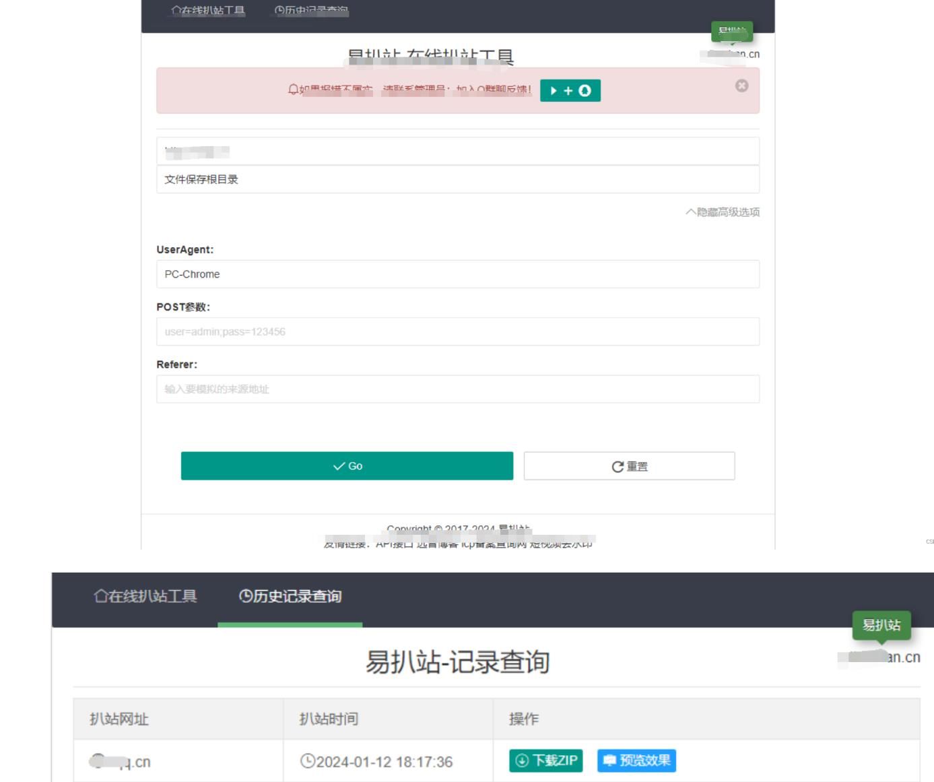
Task: Click the clock icon on 历史记录查询 menu
Action: pos(281,10)
